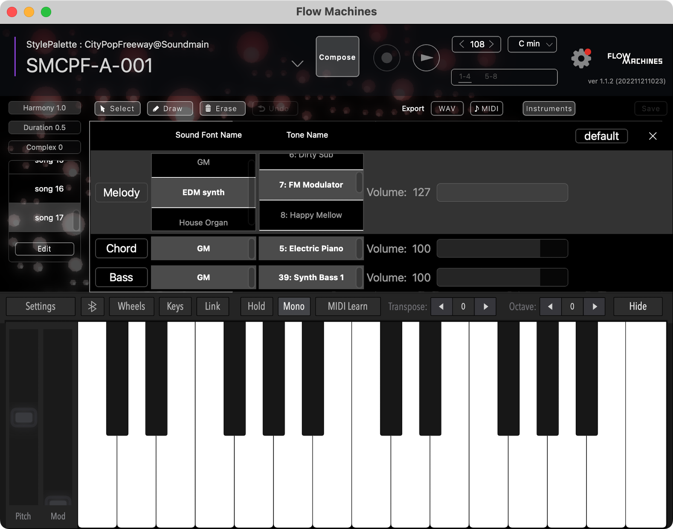673x529 pixels.
Task: Select bars 1-4 tab
Action: (465, 76)
